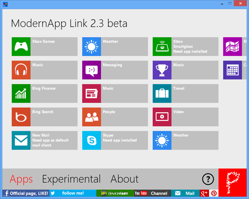Image resolution: width=249 pixels, height=199 pixels.
Task: Open the Travel suitcase icon
Action: point(162,94)
